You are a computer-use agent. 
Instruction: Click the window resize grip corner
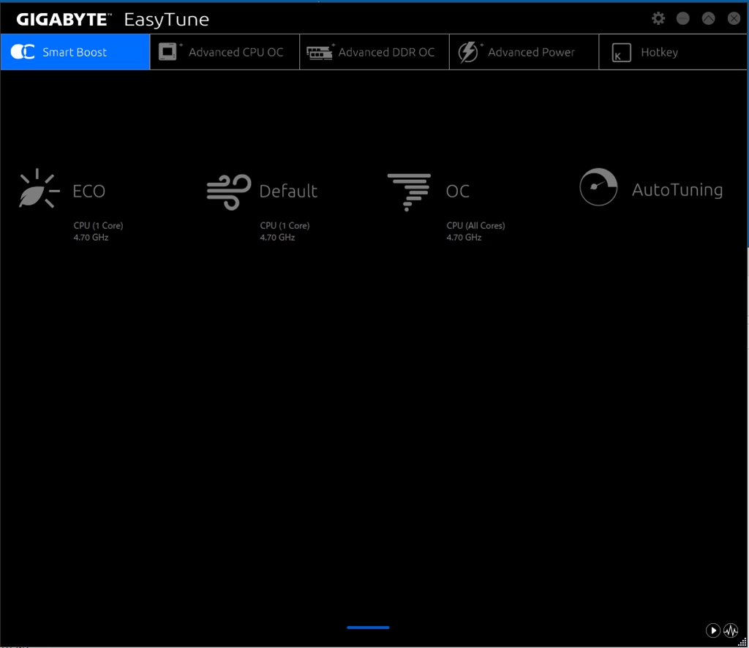coord(742,642)
